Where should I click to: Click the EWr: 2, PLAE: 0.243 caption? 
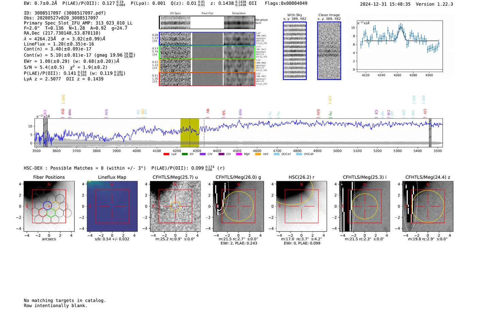click(x=238, y=243)
